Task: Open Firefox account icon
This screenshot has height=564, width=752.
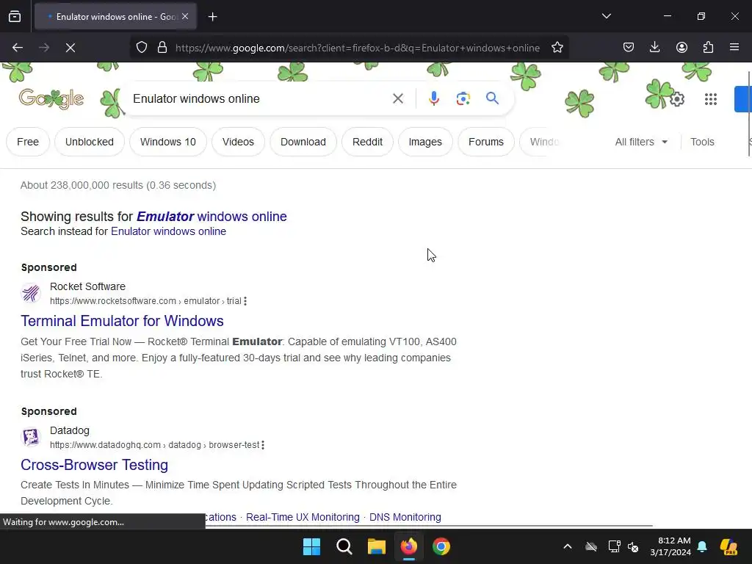Action: point(681,47)
